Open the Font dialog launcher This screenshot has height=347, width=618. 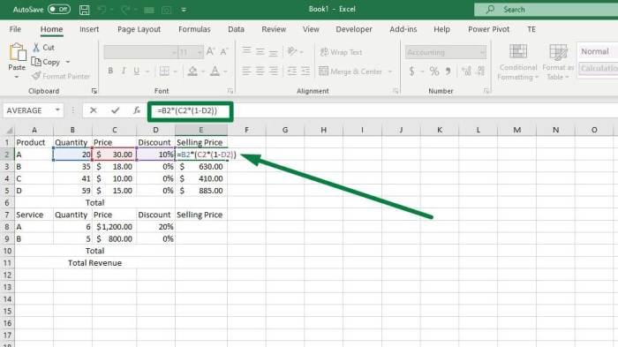coord(230,91)
